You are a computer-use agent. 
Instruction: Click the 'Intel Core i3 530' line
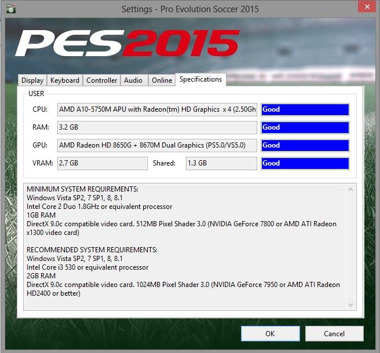coord(87,267)
